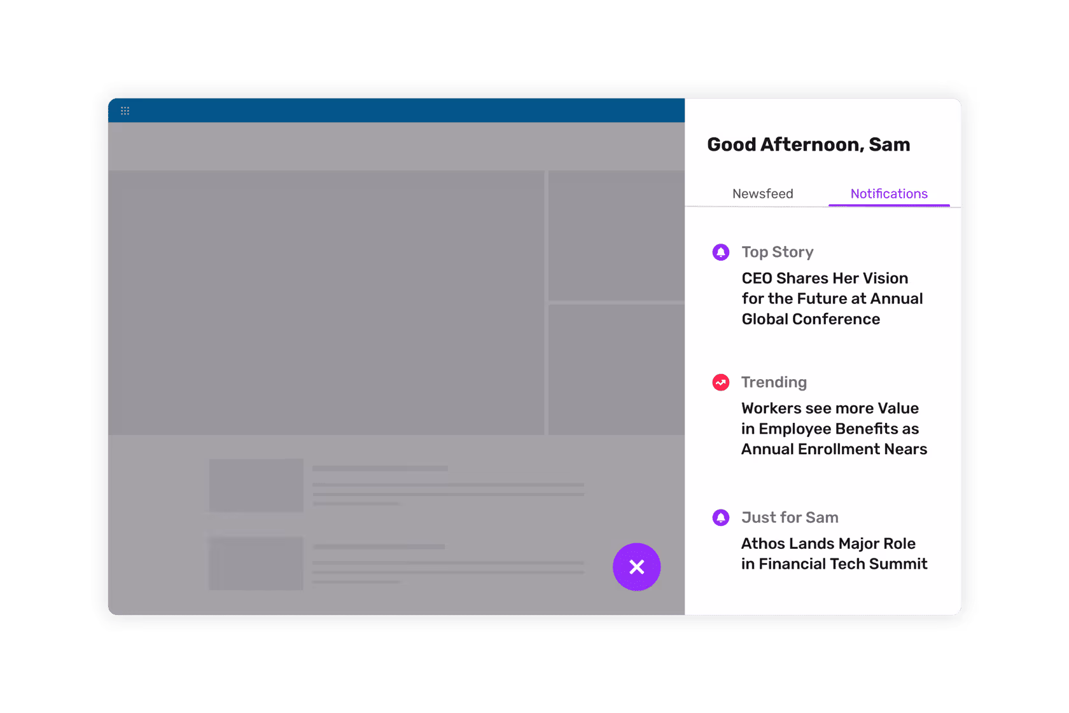Select the Notifications tab
Viewport: 1069px width, 713px height.
tap(889, 193)
